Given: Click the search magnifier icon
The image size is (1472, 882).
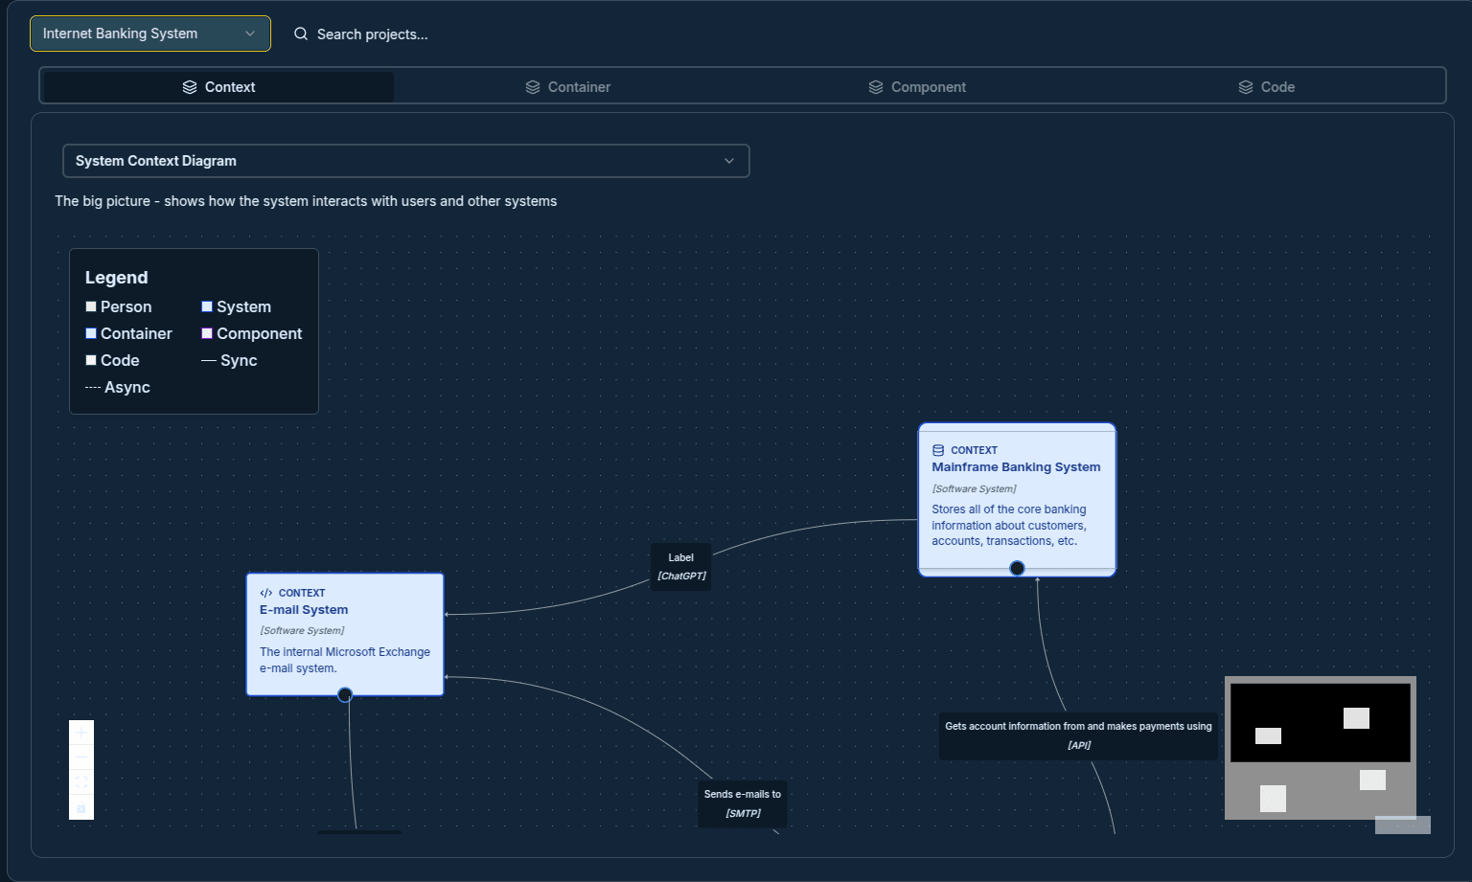Looking at the screenshot, I should point(300,34).
